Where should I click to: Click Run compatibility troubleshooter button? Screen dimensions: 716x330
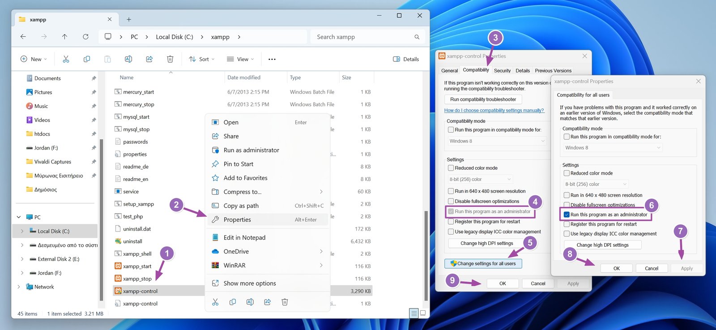click(483, 99)
